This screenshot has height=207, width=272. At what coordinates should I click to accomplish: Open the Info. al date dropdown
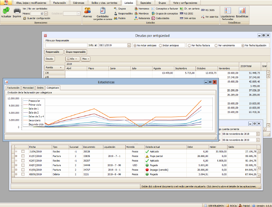(128, 45)
